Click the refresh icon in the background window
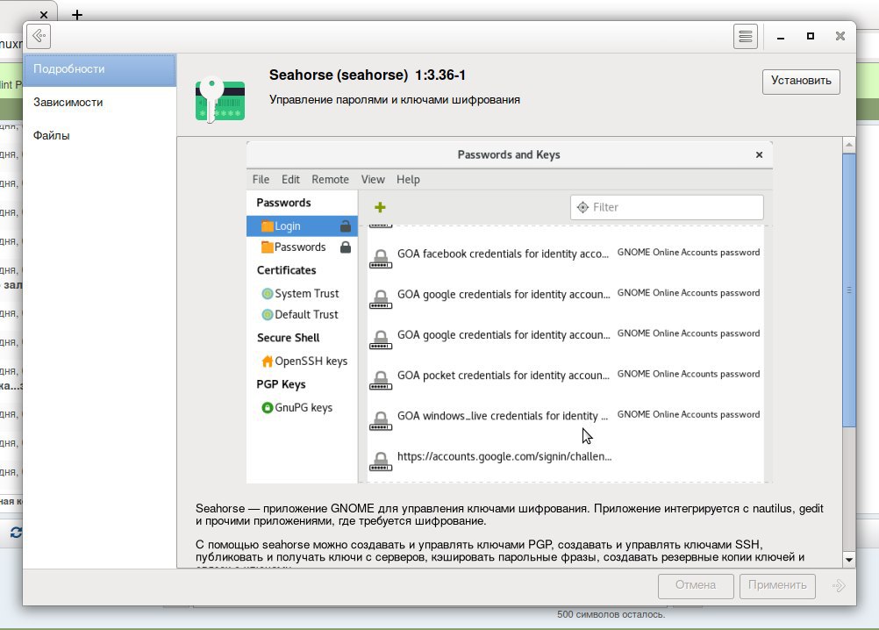The image size is (879, 630). coord(16,533)
